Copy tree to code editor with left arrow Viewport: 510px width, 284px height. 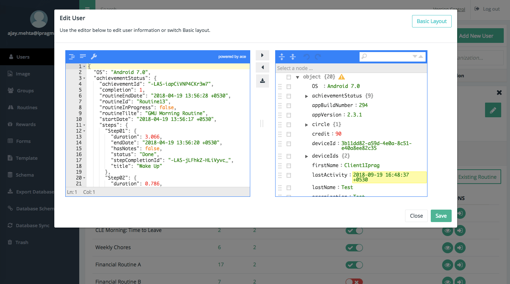coord(262,67)
